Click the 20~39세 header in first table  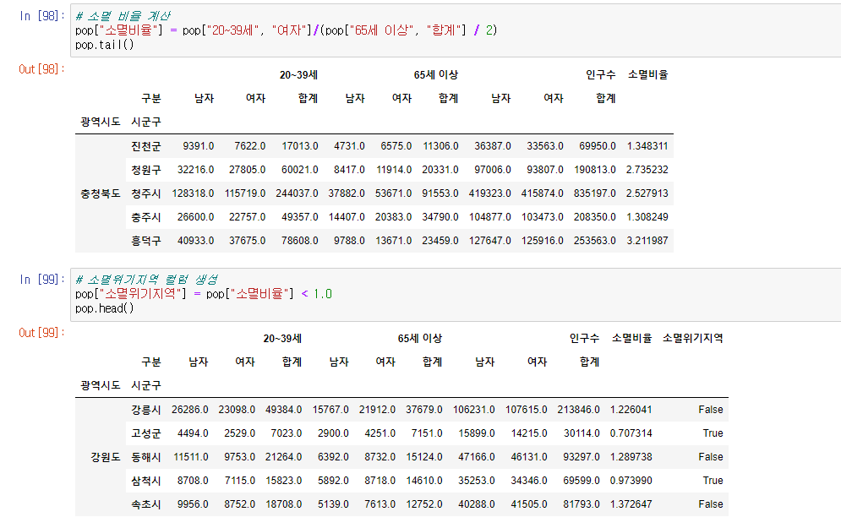tap(298, 75)
